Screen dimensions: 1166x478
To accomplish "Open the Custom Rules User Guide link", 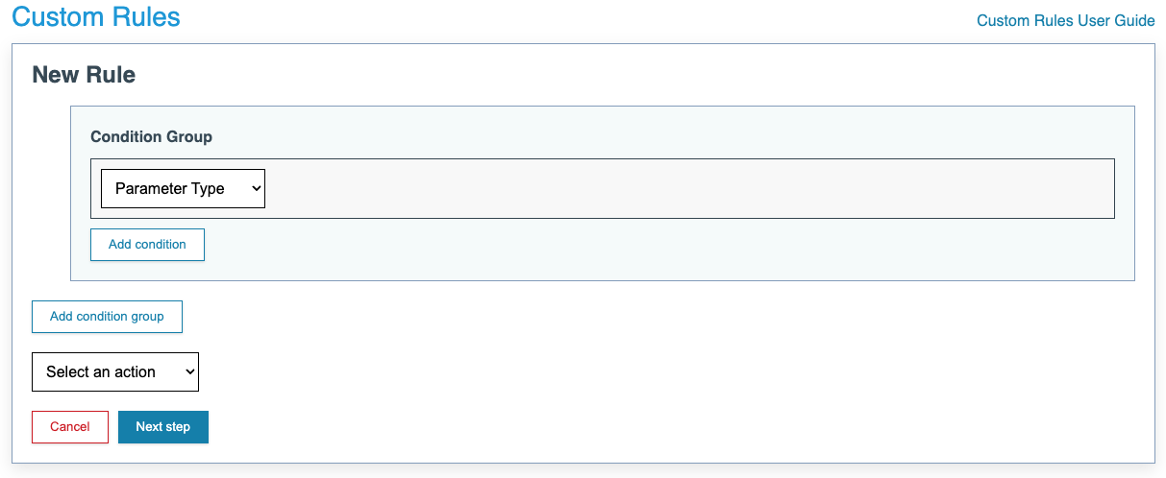I will pos(1065,20).
